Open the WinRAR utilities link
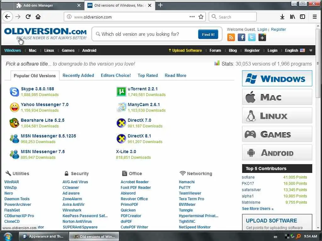 click(12, 182)
